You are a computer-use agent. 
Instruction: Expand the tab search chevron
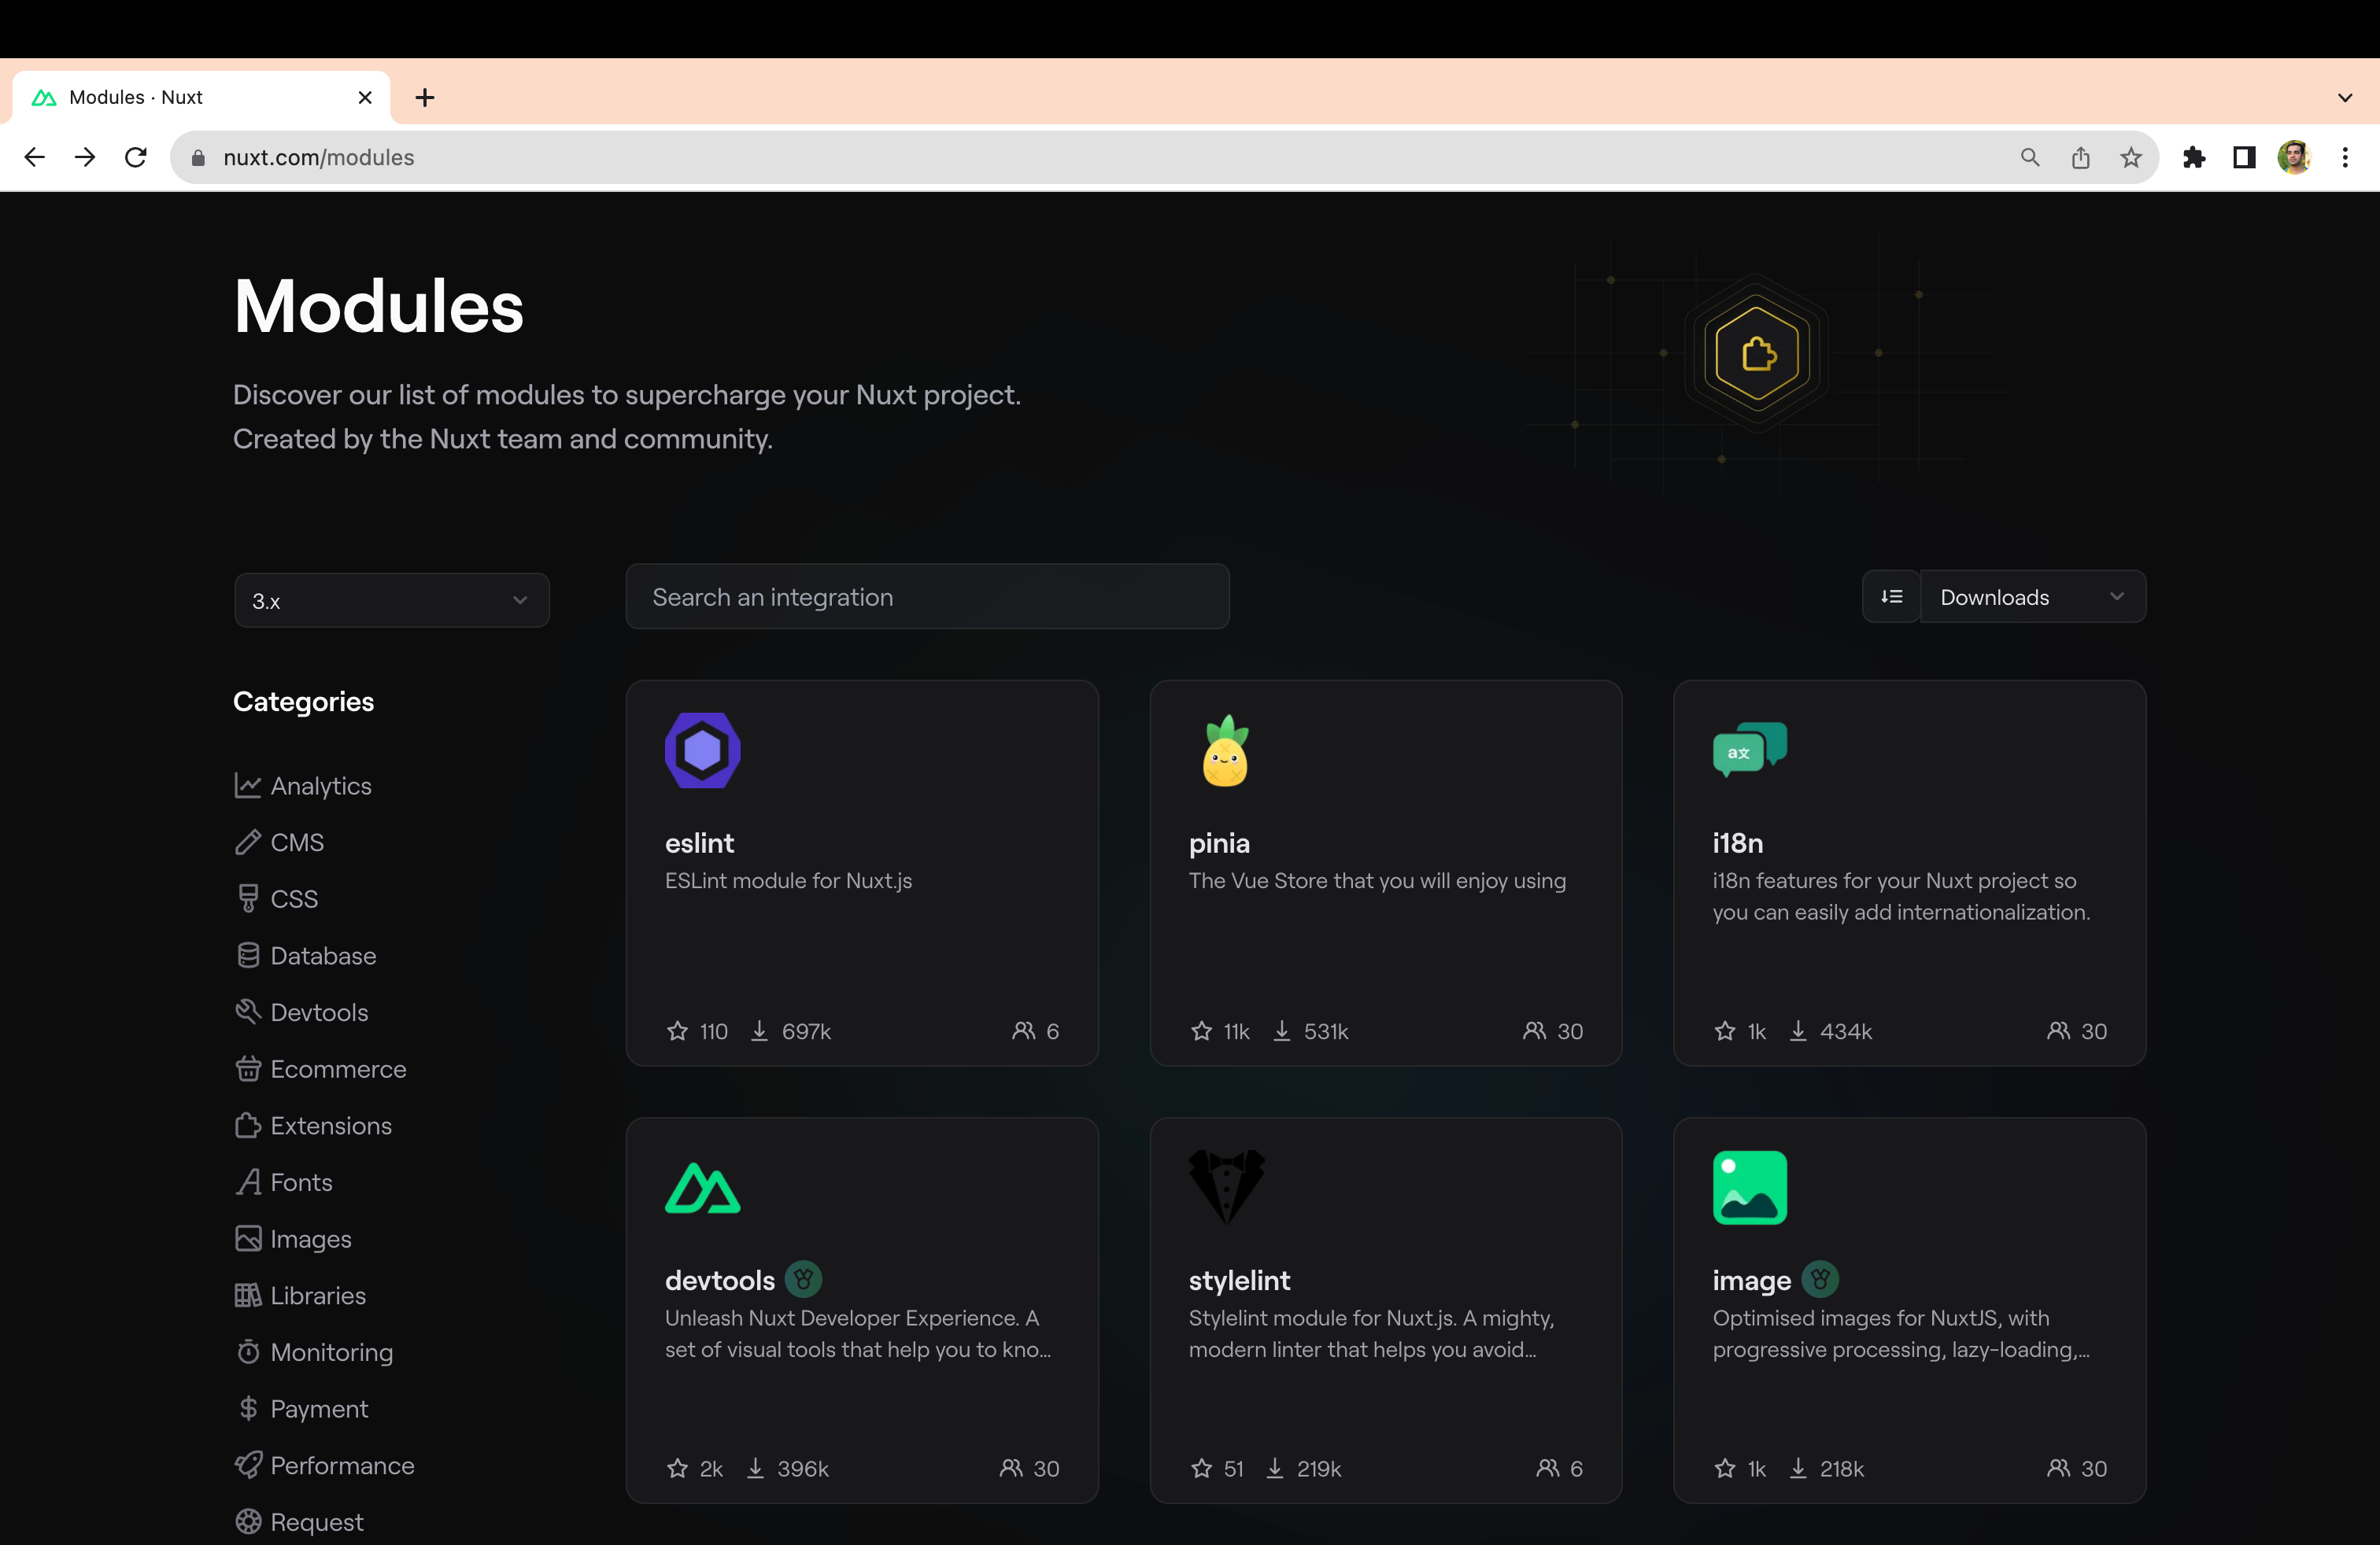pyautogui.click(x=2344, y=97)
